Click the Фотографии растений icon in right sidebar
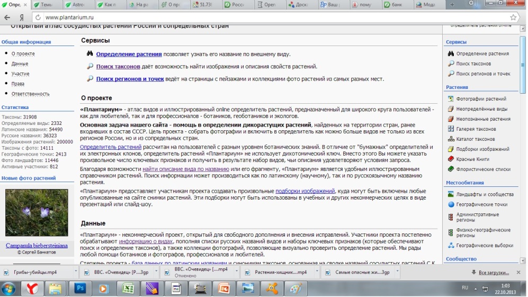Screen dimensions: 528x297 (451, 98)
